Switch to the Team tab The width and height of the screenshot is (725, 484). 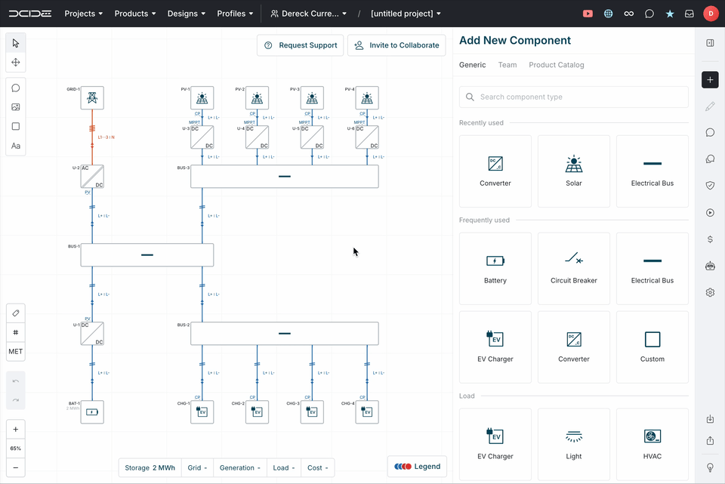[507, 65]
